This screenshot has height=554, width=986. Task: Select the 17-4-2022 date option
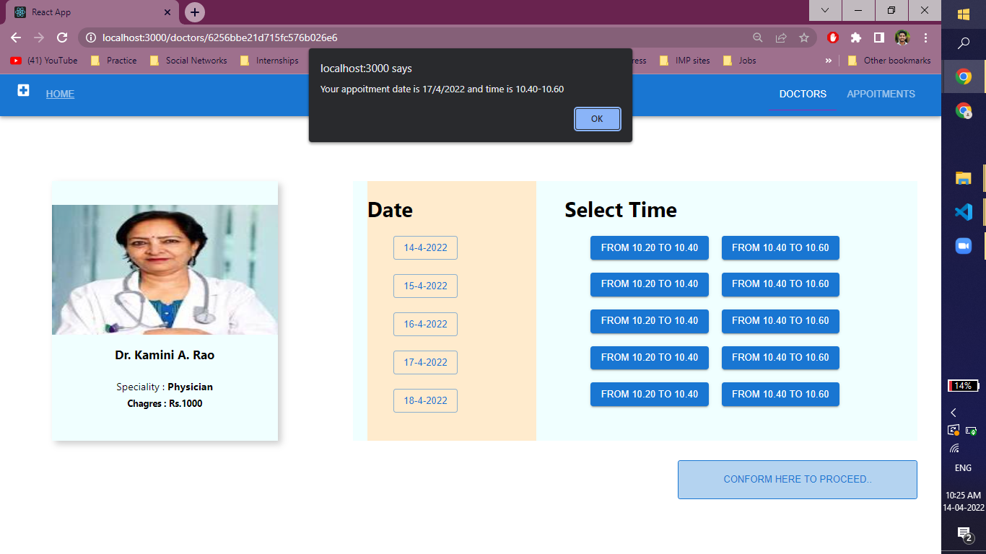coord(425,362)
